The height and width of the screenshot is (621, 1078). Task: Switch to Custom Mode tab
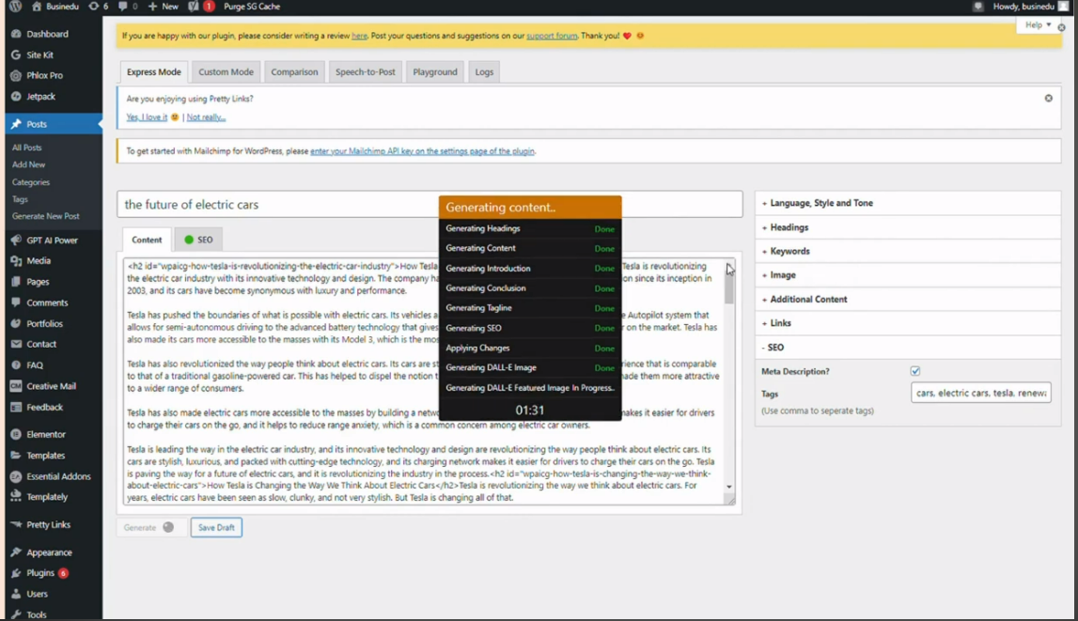pyautogui.click(x=226, y=72)
